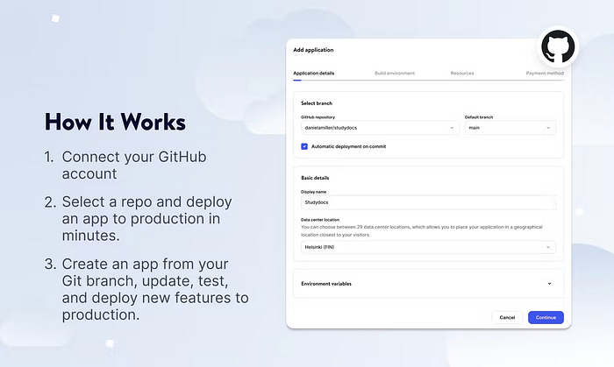Click the 'Connect your GitHub account' step text
This screenshot has height=367, width=614.
(x=134, y=165)
